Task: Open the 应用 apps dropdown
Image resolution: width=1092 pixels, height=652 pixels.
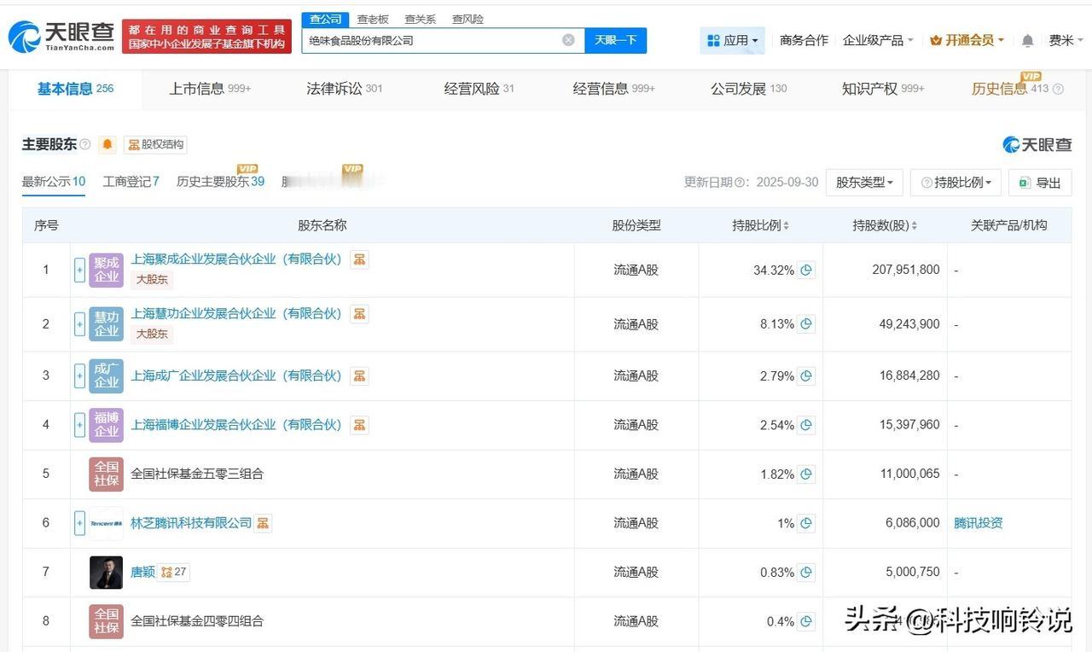Action: tap(732, 40)
